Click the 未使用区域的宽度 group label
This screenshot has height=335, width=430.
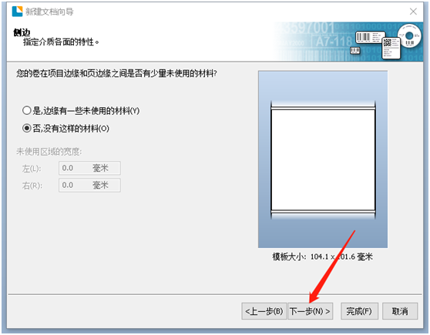[49, 151]
